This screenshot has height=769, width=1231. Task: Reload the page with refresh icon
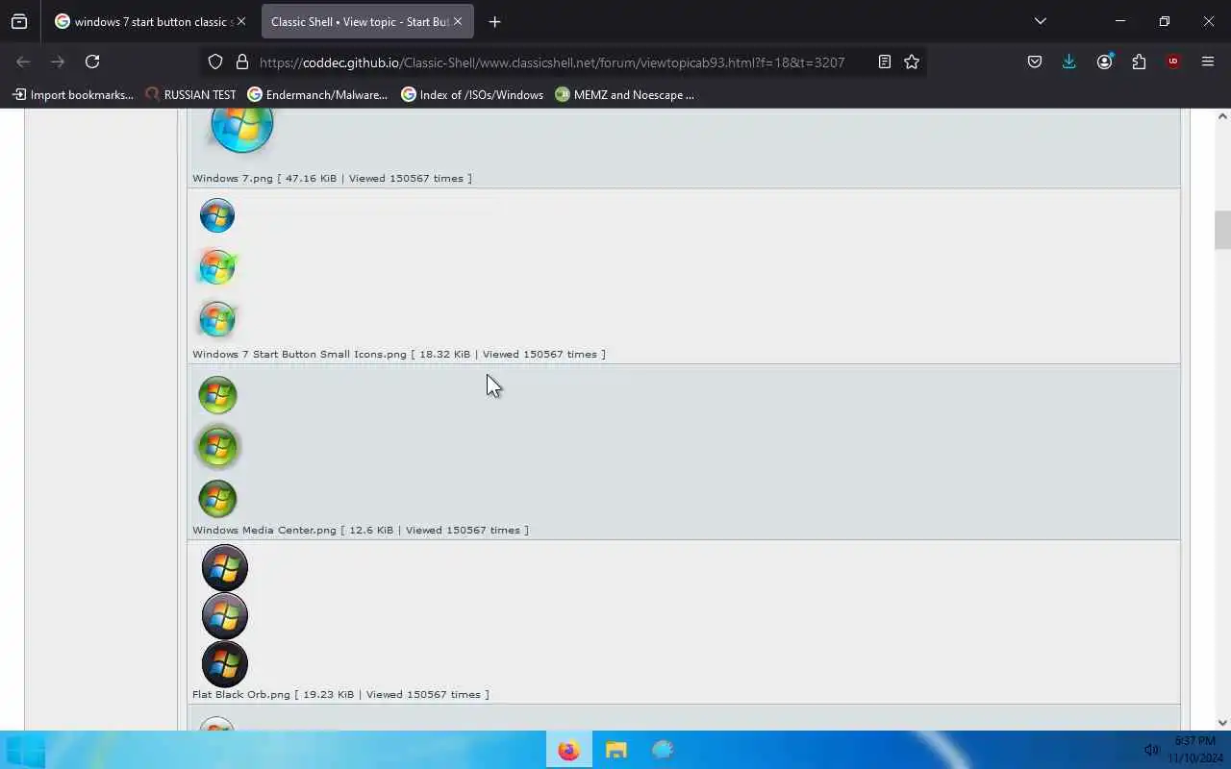92,62
